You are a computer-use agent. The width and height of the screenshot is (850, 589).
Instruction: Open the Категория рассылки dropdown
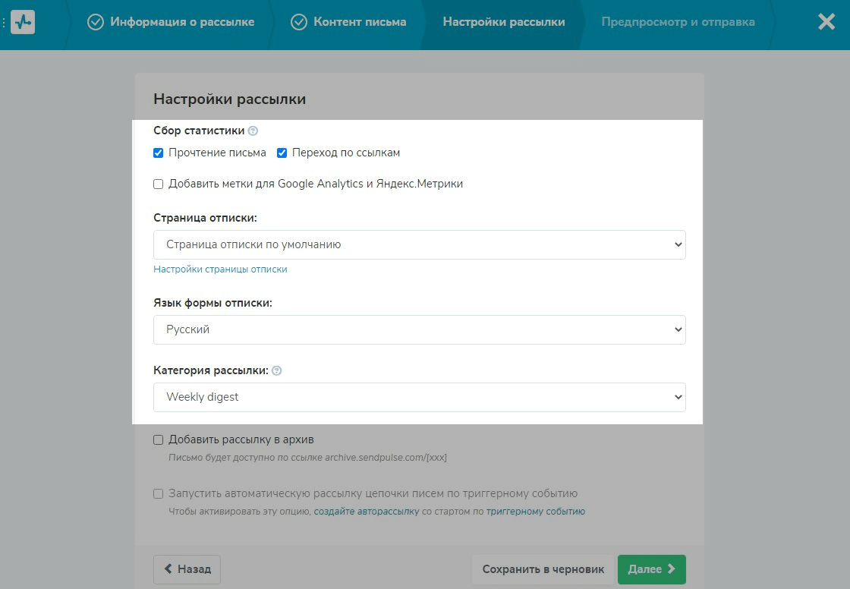pos(419,397)
